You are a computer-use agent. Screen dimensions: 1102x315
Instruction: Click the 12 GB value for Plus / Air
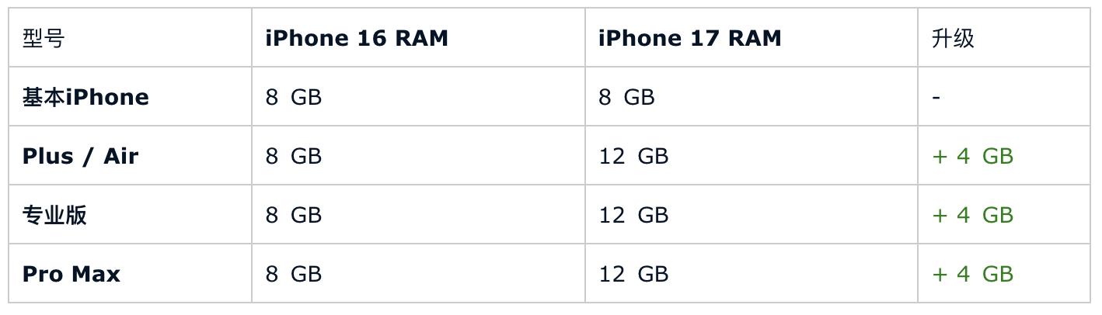(633, 156)
